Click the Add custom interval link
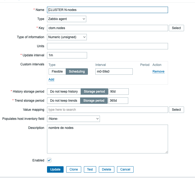The width and height of the screenshot is (195, 178). [x=51, y=80]
